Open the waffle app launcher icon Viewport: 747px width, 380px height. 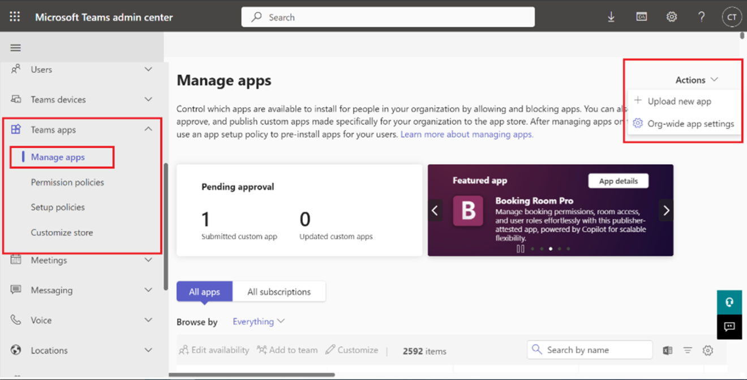click(15, 16)
